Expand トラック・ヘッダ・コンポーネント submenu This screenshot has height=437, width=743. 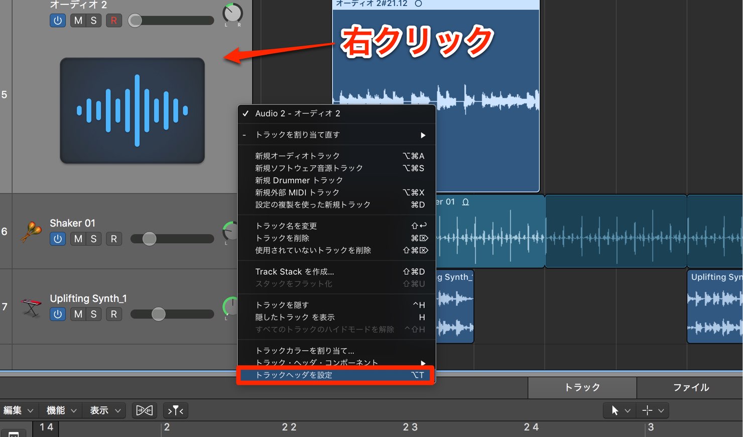coord(336,362)
